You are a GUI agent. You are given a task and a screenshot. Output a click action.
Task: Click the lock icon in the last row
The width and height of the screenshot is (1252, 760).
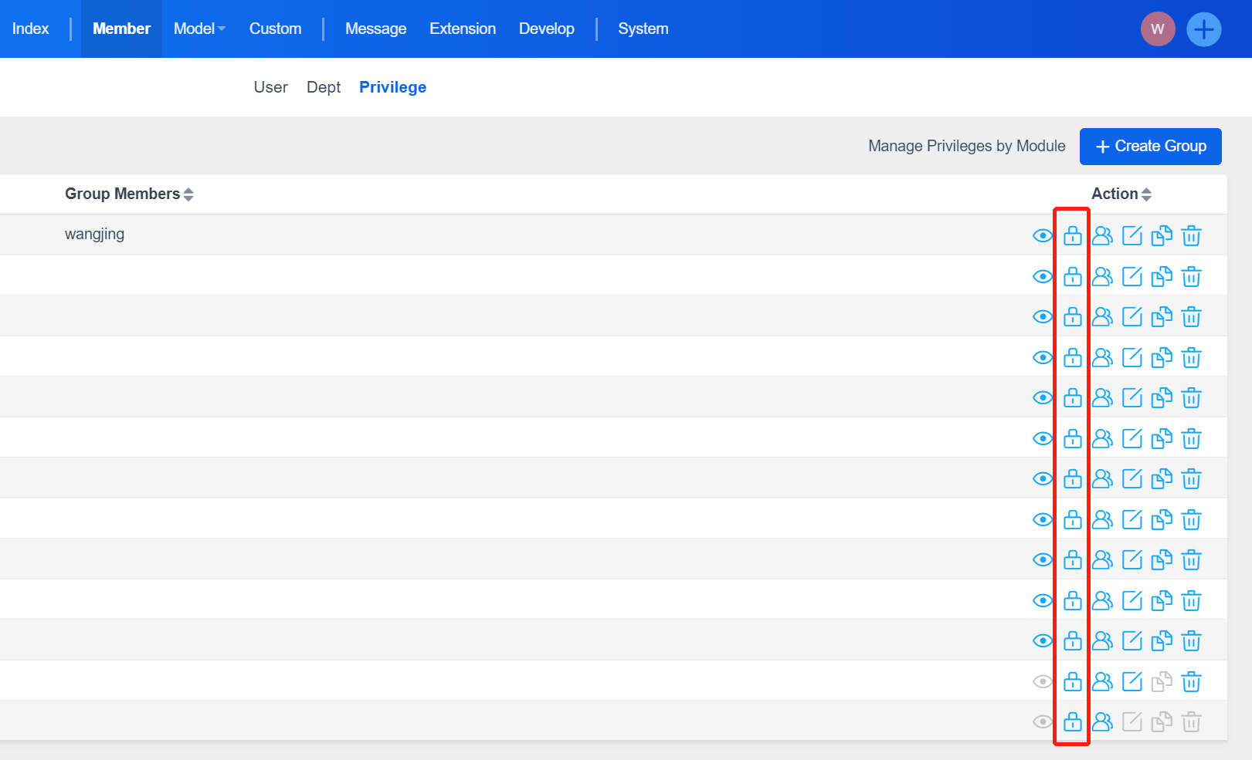point(1072,722)
